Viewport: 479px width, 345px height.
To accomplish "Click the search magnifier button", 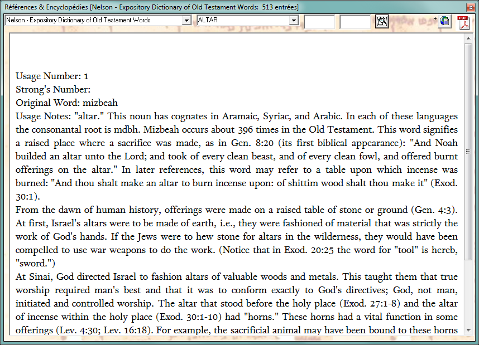I will point(382,21).
